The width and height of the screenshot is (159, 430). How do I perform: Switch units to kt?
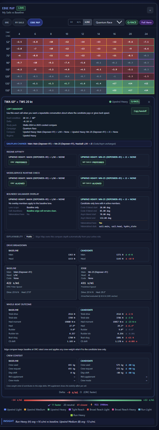72,22
